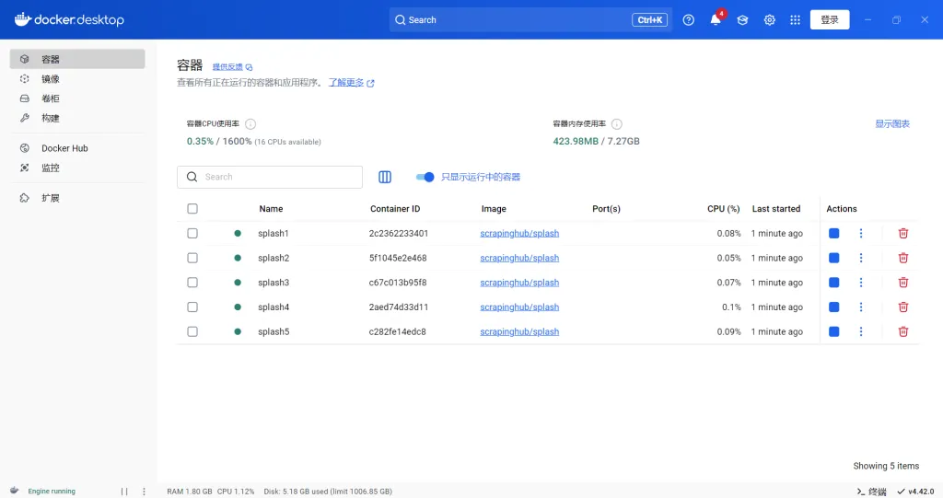943x498 pixels.
Task: Open more actions menu for splash4
Action: point(861,307)
